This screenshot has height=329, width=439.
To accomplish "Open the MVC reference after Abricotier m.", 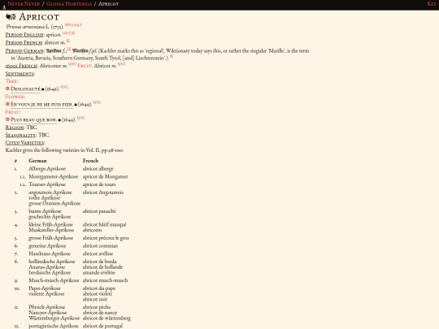I will 72,64.
